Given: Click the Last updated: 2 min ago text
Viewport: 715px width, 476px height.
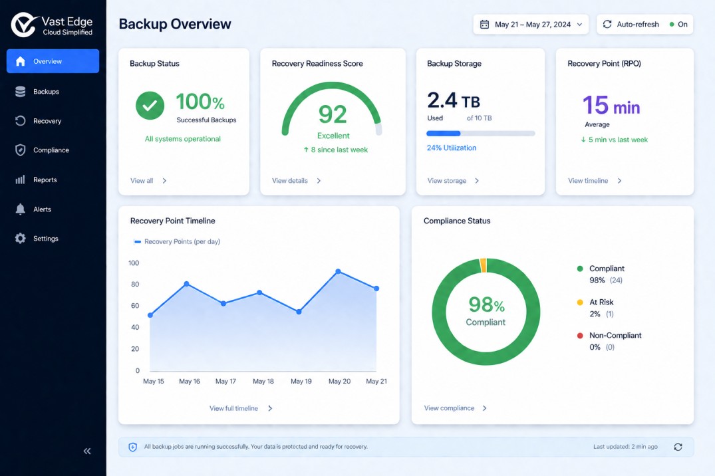Looking at the screenshot, I should pos(626,447).
